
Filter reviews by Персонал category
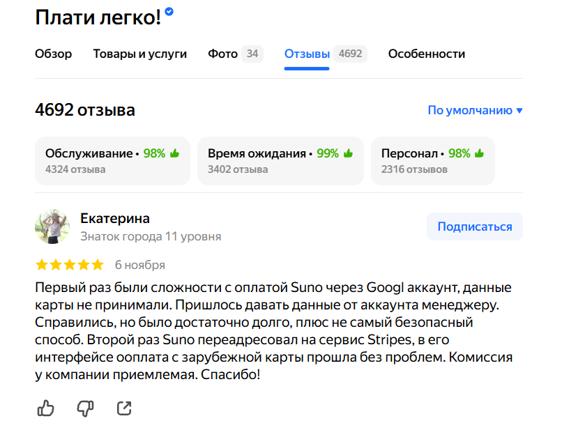tap(432, 160)
